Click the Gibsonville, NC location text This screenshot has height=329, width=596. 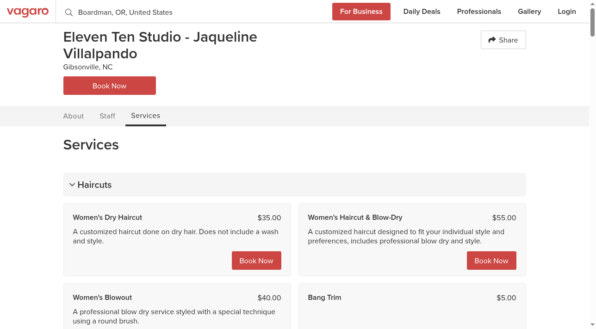[88, 67]
